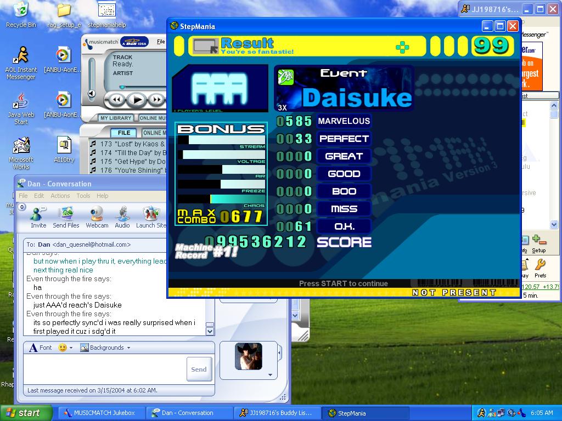Viewport: 562px width, 421px height.
Task: Hide display picture side panel arrow
Action: coord(279,354)
